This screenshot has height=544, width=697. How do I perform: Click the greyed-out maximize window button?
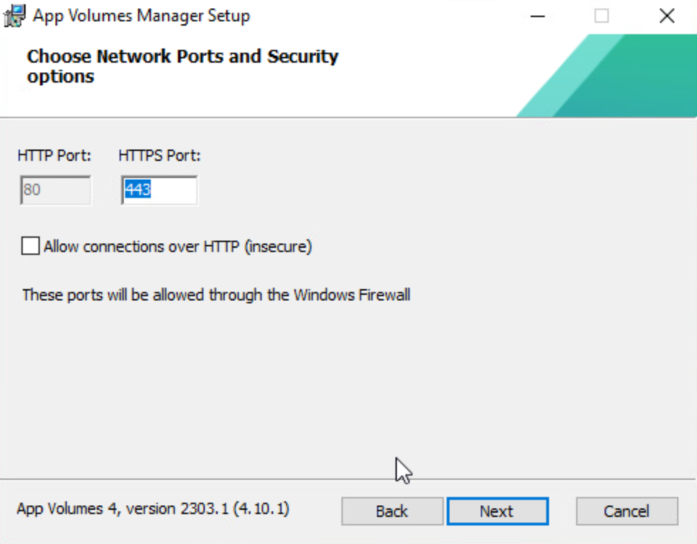click(602, 16)
